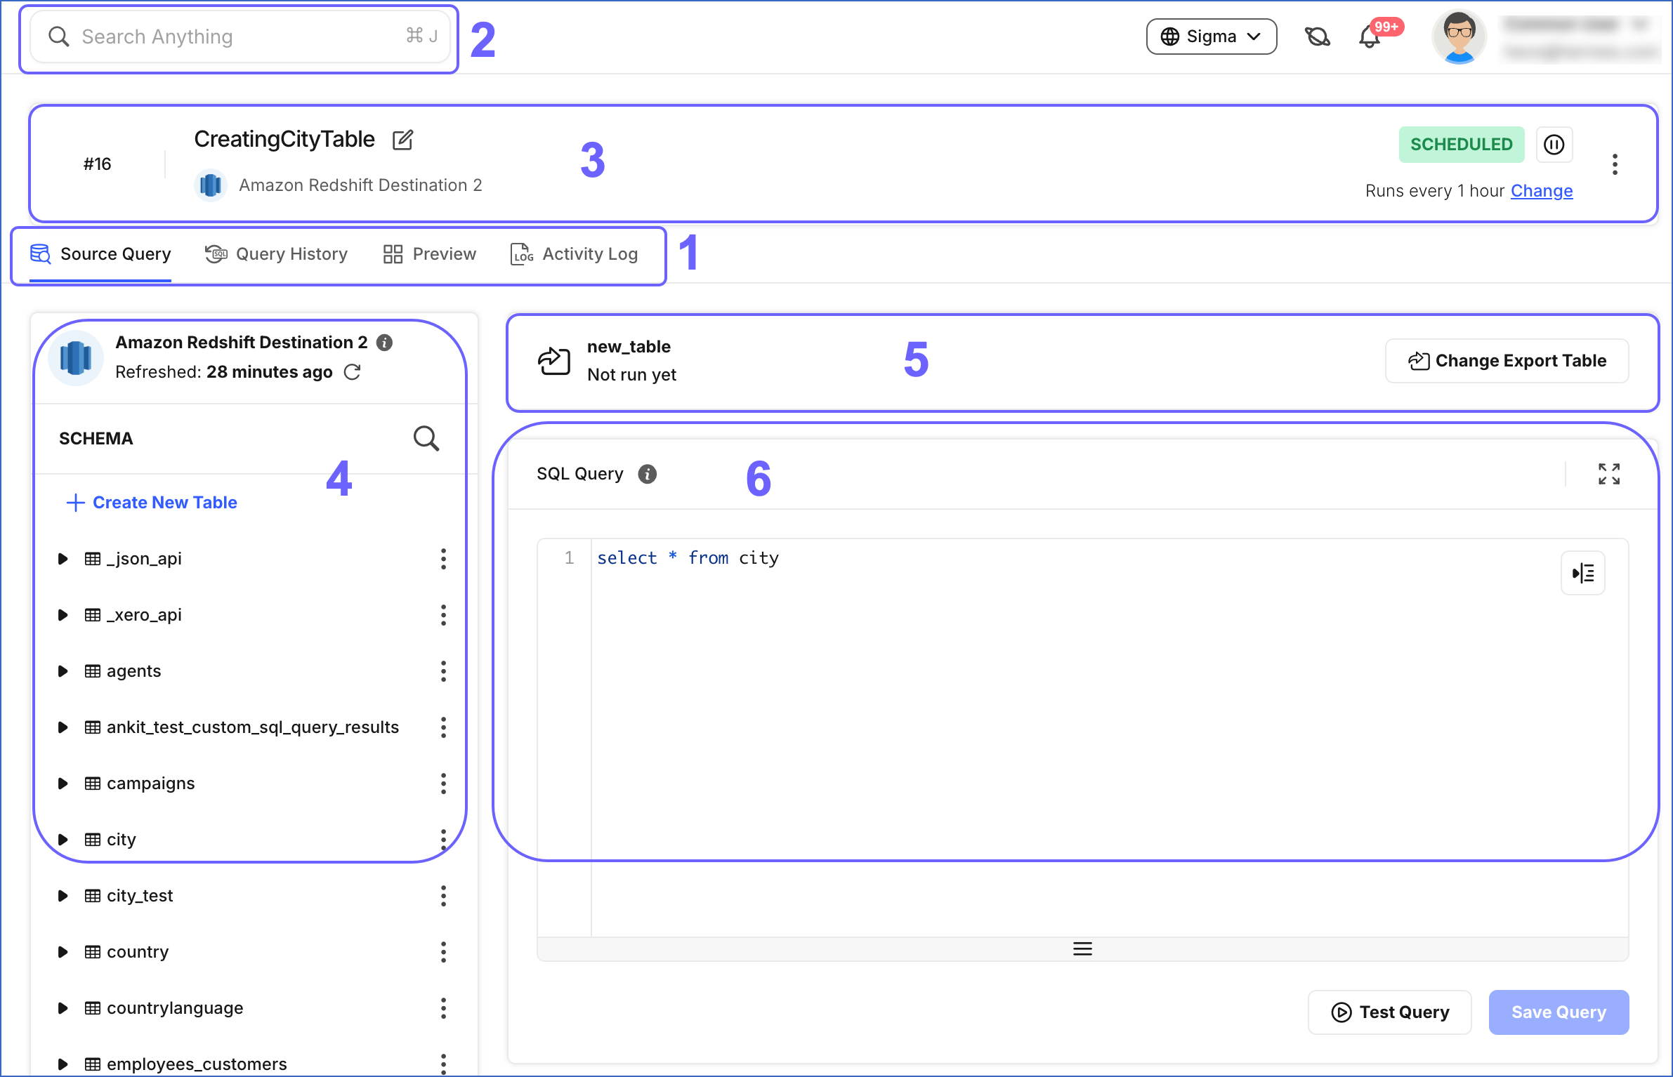Click the info icon beside Amazon Redshift Destination 2
Image resolution: width=1673 pixels, height=1077 pixels.
tap(384, 343)
